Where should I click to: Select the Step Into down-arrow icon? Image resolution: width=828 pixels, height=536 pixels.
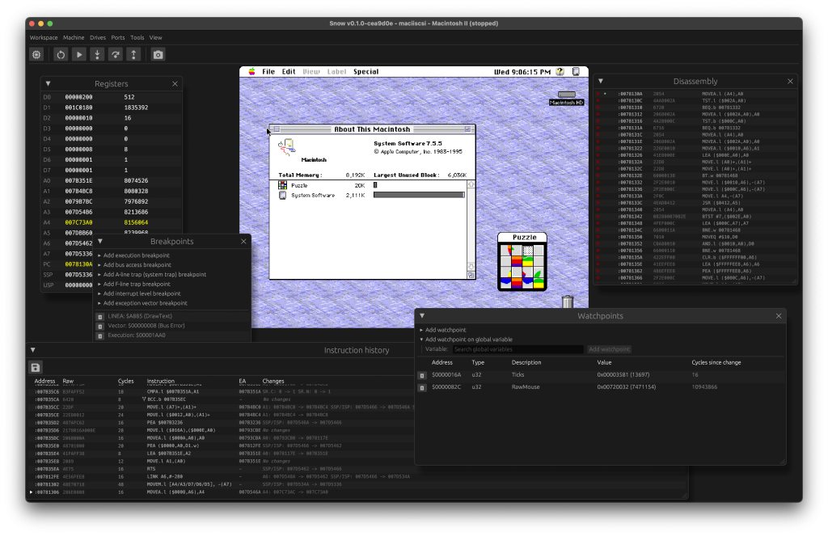pos(98,54)
